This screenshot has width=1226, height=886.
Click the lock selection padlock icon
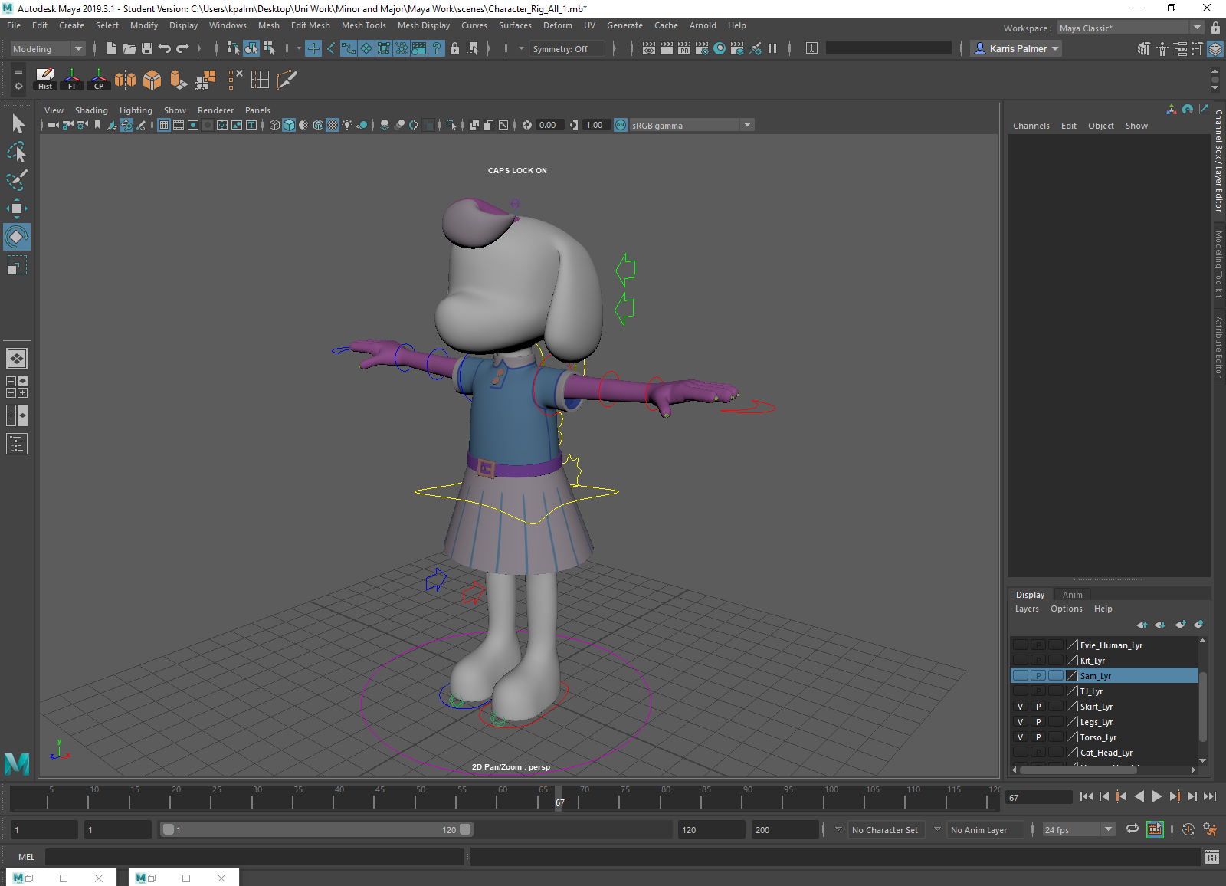tap(455, 48)
